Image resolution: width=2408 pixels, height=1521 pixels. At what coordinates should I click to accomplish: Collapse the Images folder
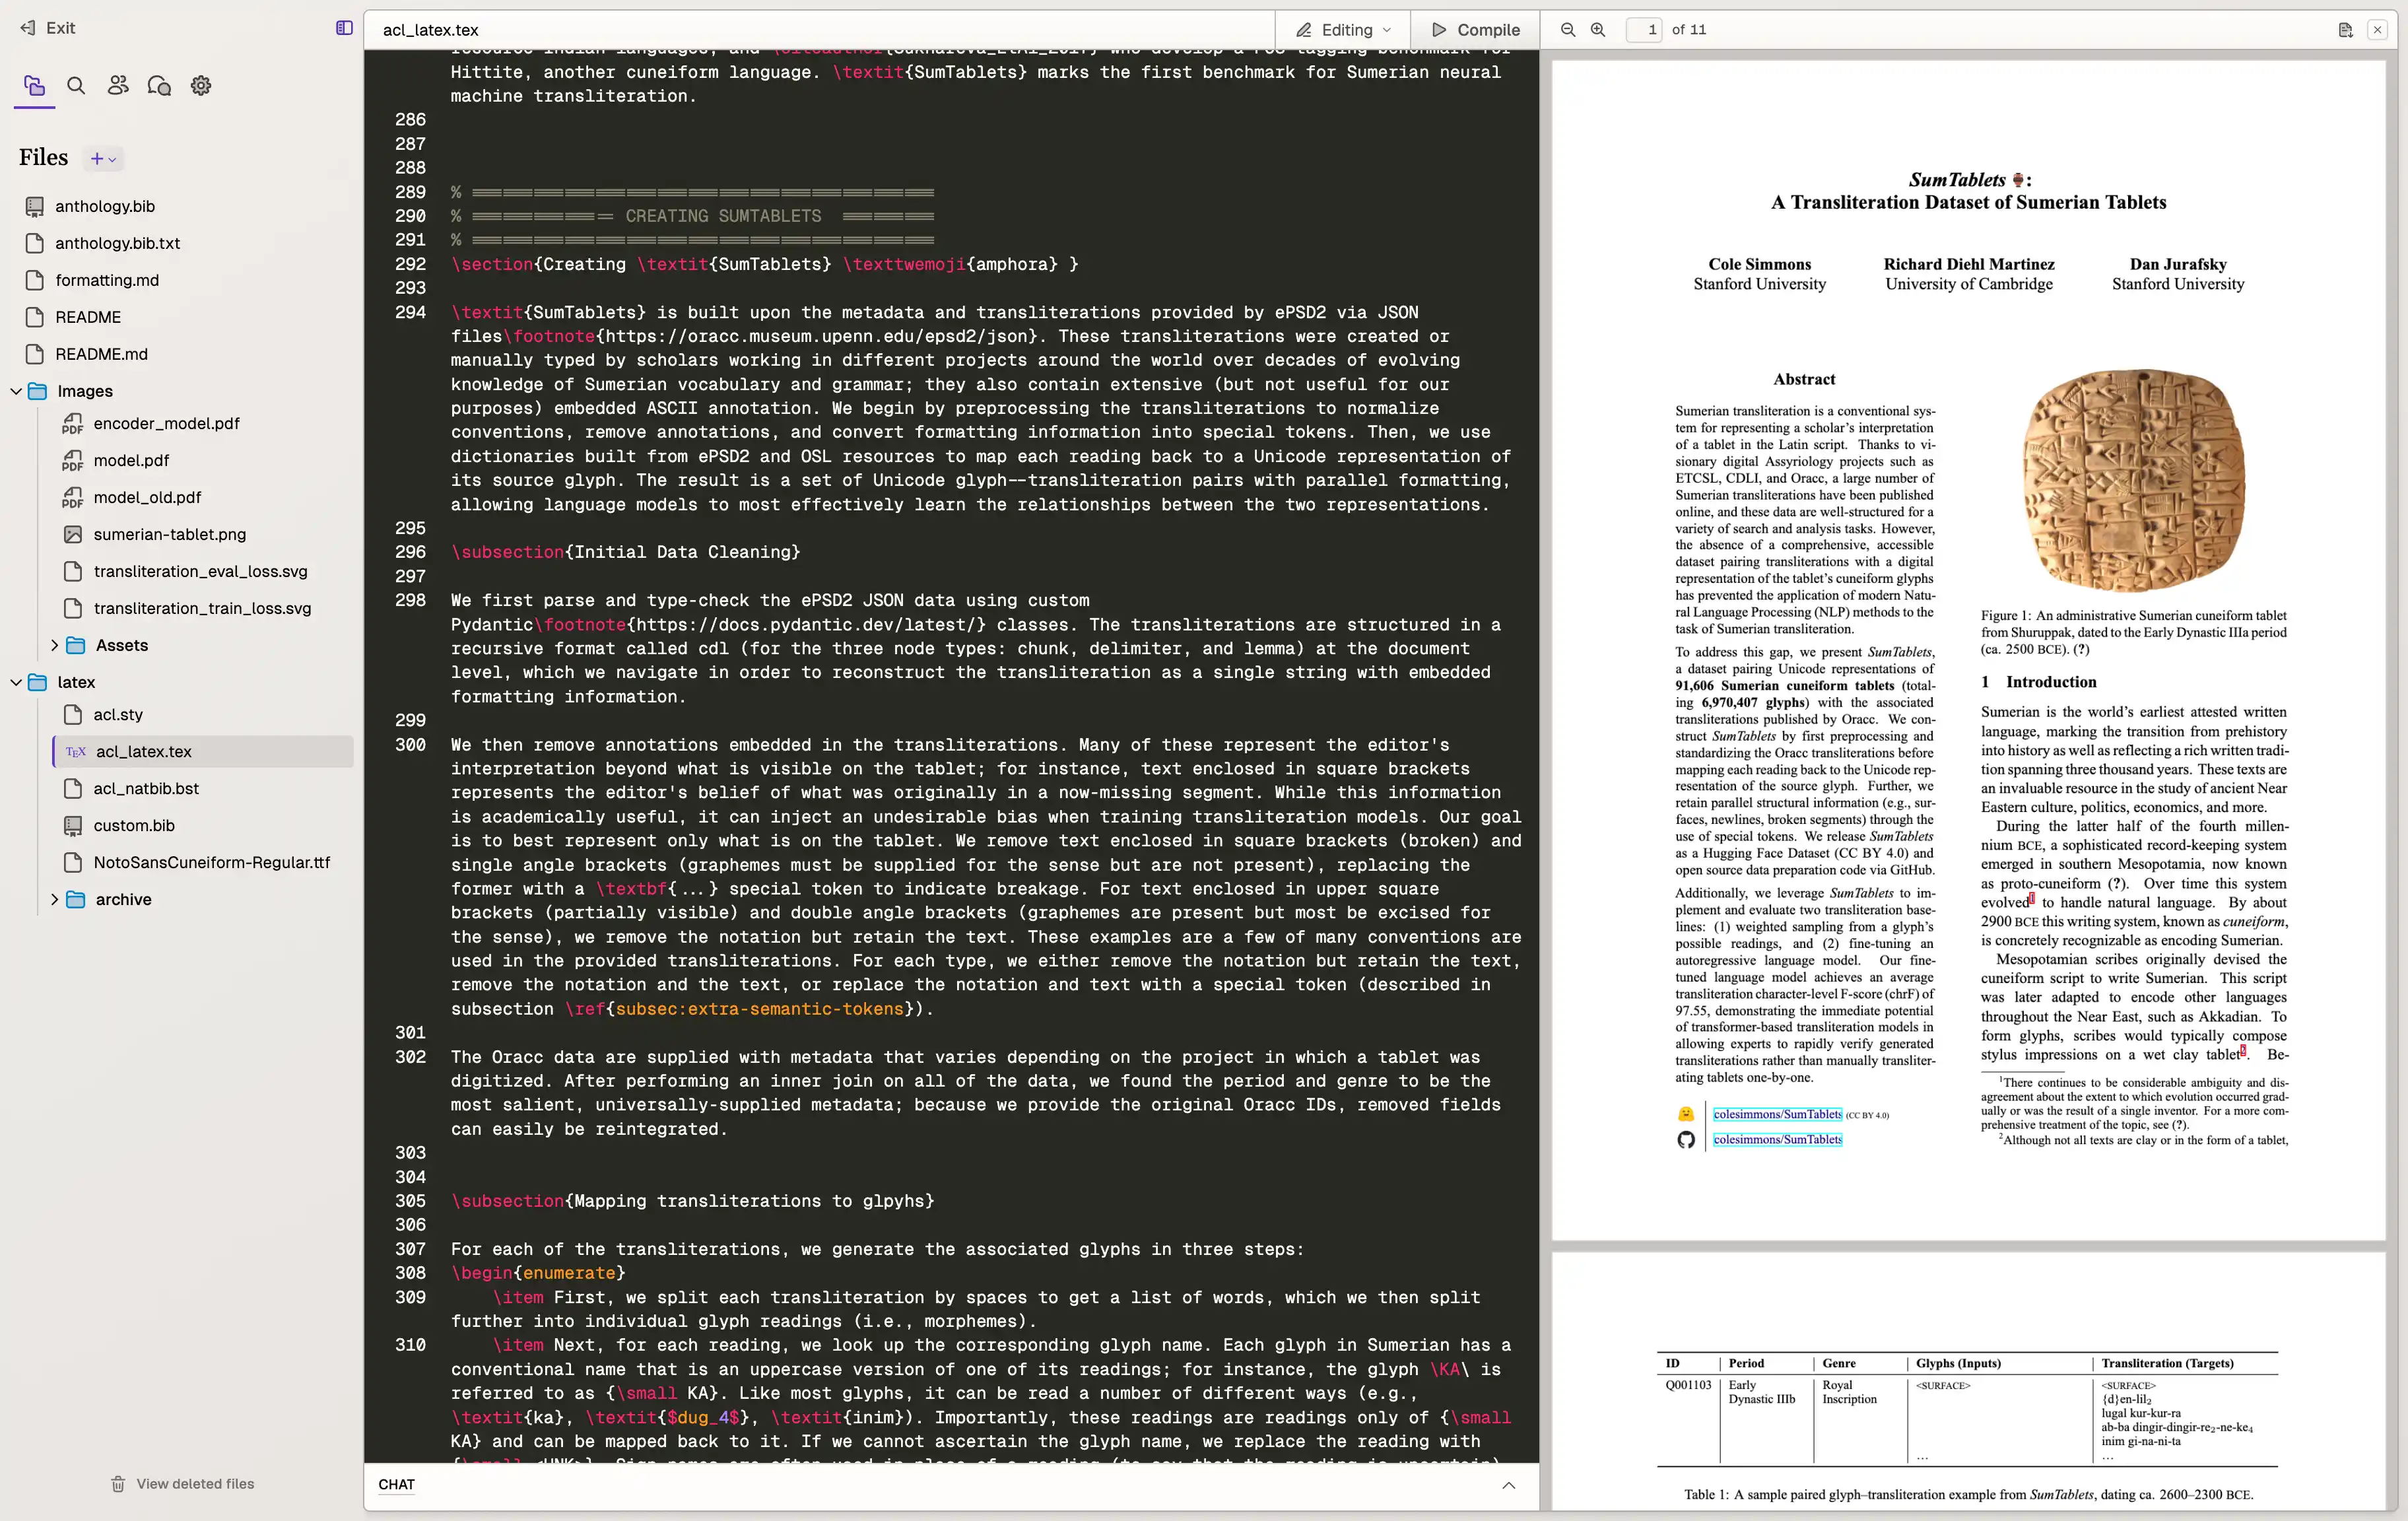tap(16, 391)
